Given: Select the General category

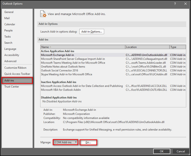Looking at the screenshot, I should coord(9,12).
